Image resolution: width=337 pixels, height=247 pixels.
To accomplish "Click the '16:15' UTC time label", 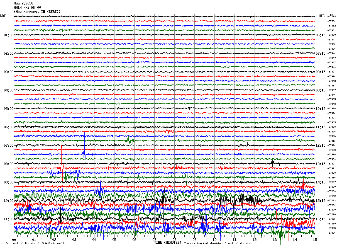I will pyautogui.click(x=321, y=219).
